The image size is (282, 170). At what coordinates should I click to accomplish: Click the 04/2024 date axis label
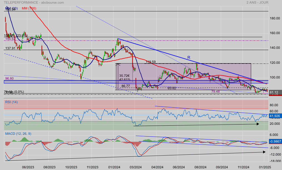[157, 167]
